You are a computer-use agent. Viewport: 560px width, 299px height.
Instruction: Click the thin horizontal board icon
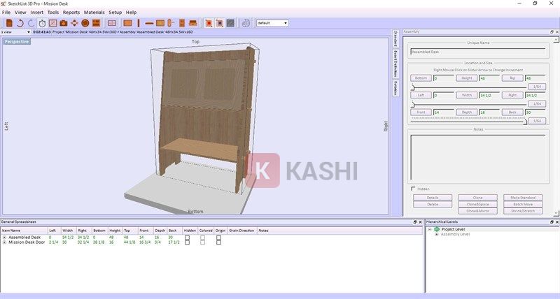pyautogui.click(x=149, y=23)
